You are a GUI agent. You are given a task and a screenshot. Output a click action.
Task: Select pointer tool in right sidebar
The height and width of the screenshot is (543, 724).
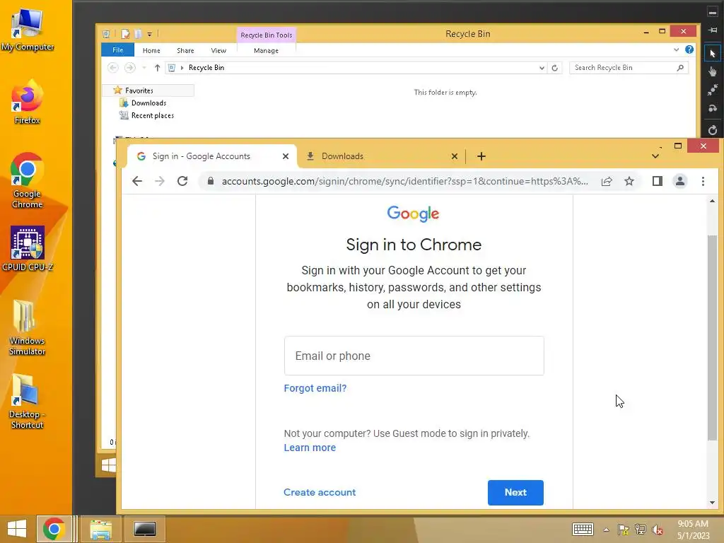point(713,54)
